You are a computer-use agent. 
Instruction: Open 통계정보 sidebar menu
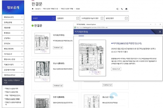(x=13, y=33)
